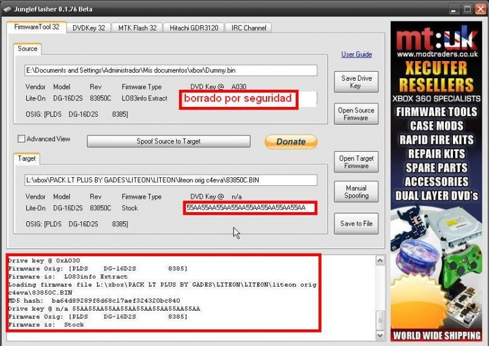Click the log scrollbar up arrow
Screen dimensions: 489x346
click(x=380, y=260)
